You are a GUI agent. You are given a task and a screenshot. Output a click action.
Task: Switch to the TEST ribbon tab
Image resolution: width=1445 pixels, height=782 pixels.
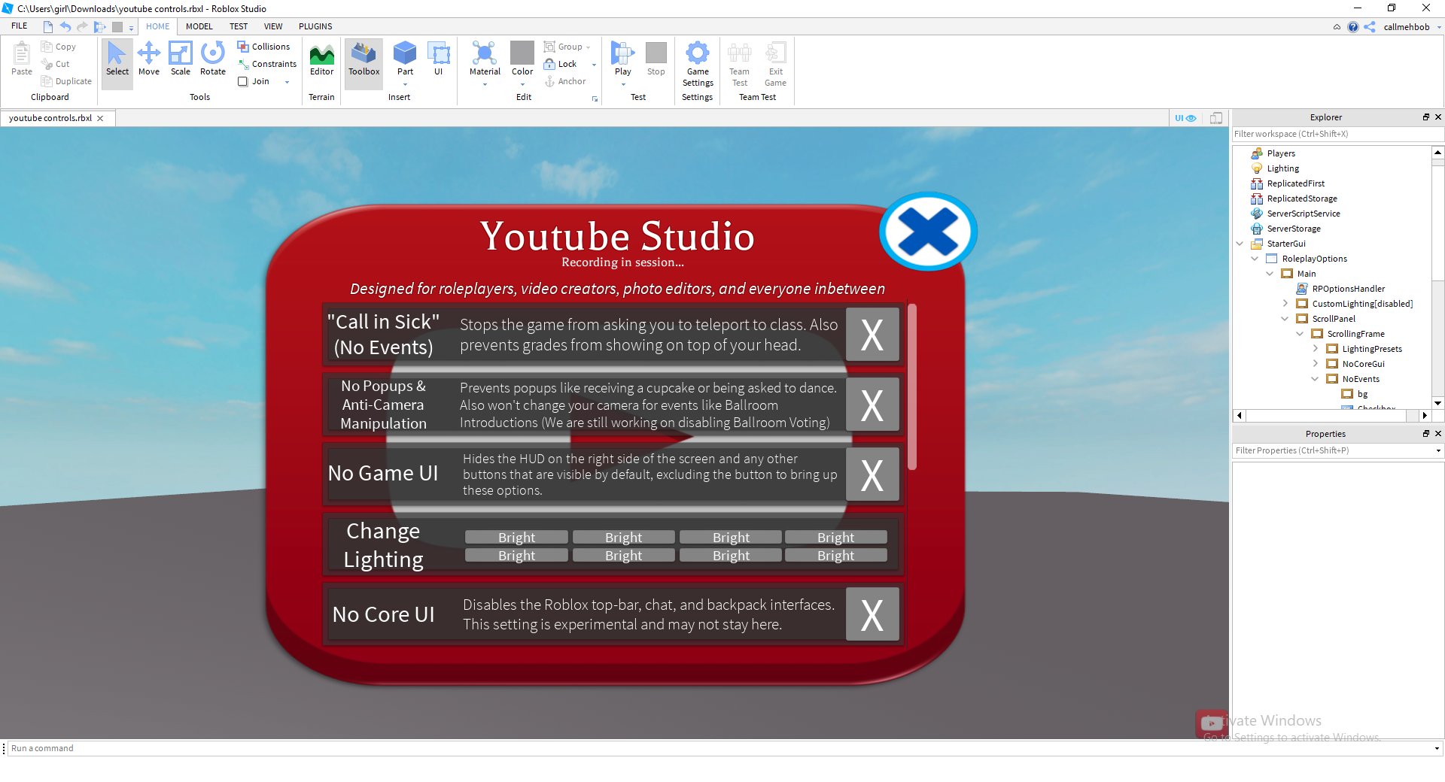coord(239,26)
